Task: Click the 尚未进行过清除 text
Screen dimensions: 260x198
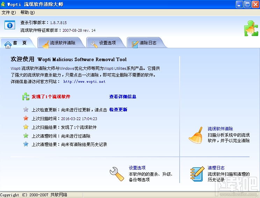Action: [76, 136]
